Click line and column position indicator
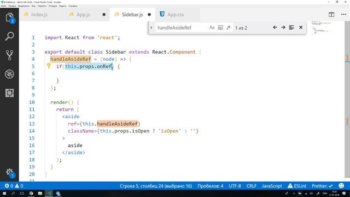Image resolution: width=350 pixels, height=197 pixels. pos(156,186)
